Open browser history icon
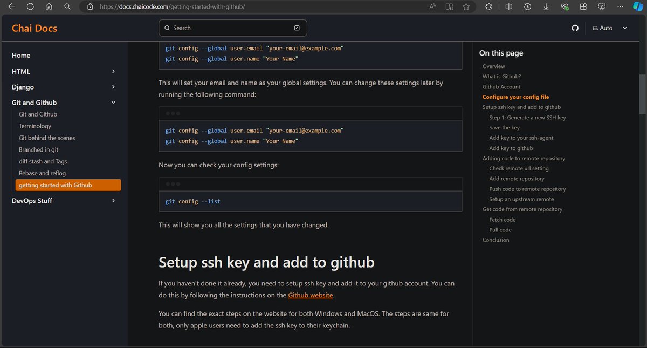The height and width of the screenshot is (348, 647). point(528,6)
